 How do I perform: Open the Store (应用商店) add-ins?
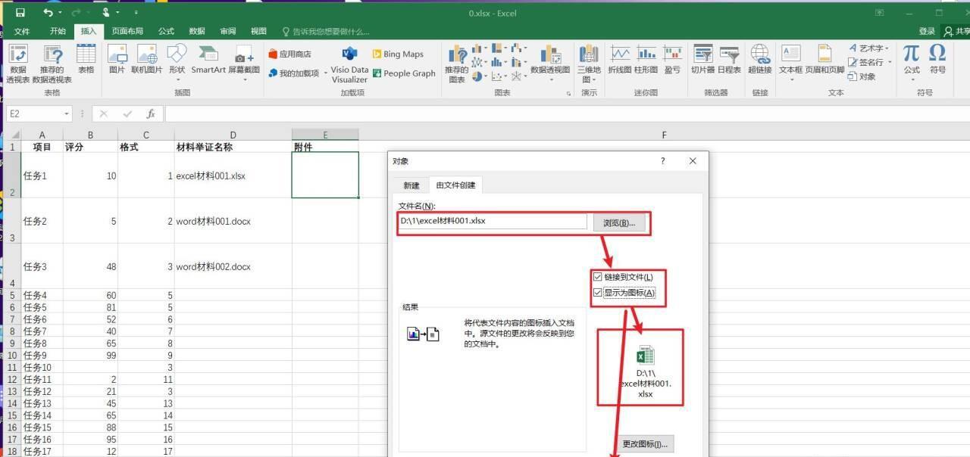[x=290, y=54]
